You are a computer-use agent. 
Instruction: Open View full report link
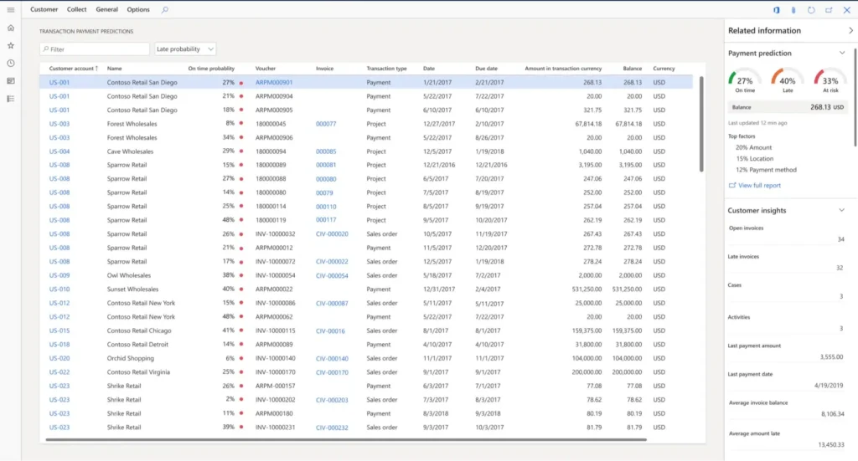pos(759,186)
